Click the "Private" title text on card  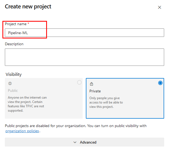(x=95, y=91)
